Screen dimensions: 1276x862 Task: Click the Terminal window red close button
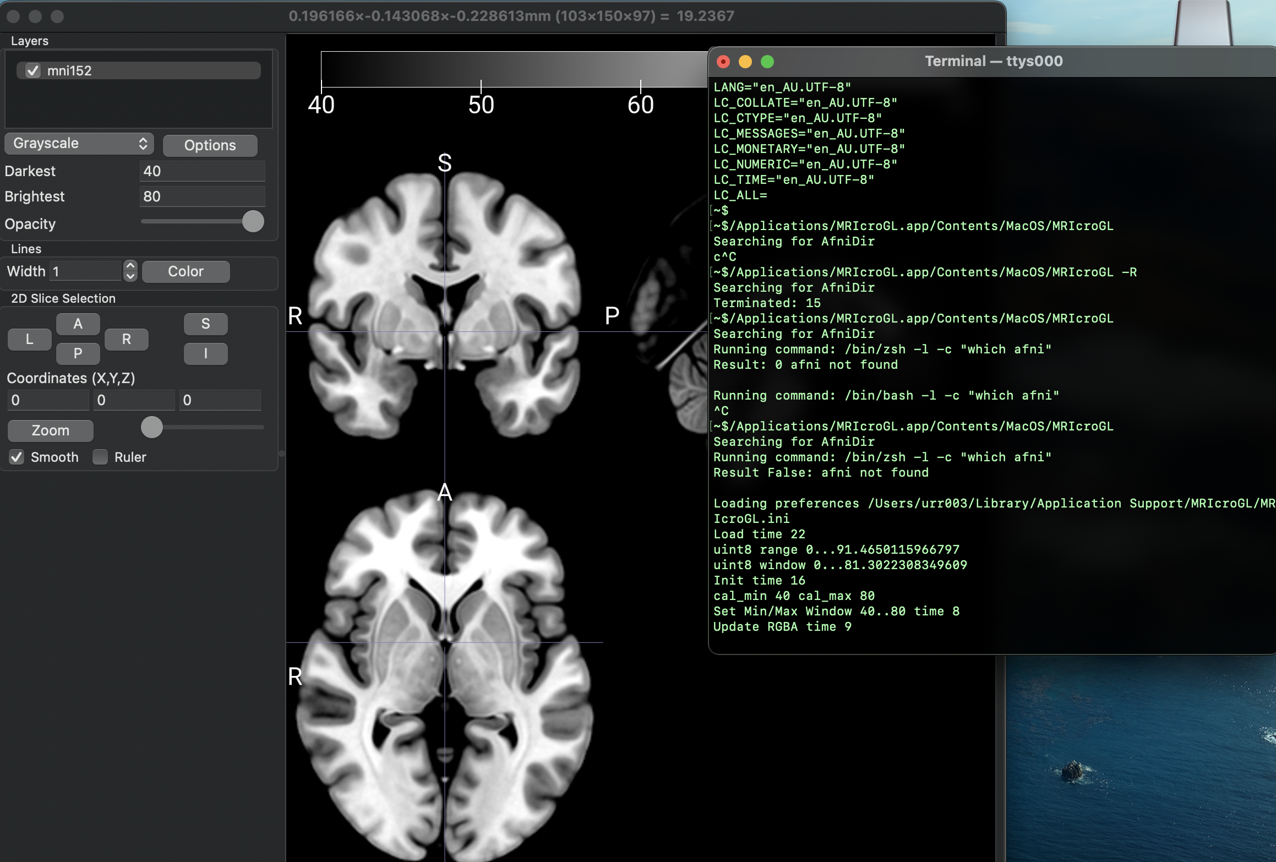coord(723,62)
